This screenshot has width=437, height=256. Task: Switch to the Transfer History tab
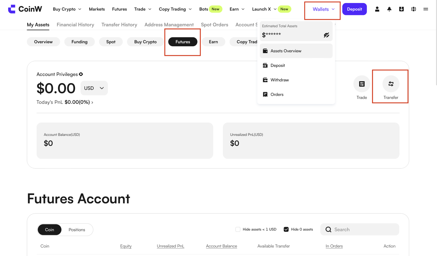click(x=119, y=25)
